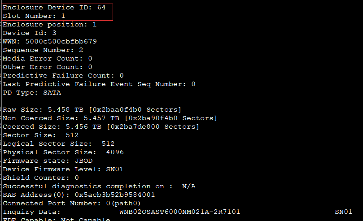This screenshot has height=221, width=363.
Task: Click the Predictive Failure Count line
Action: pyautogui.click(x=63, y=76)
